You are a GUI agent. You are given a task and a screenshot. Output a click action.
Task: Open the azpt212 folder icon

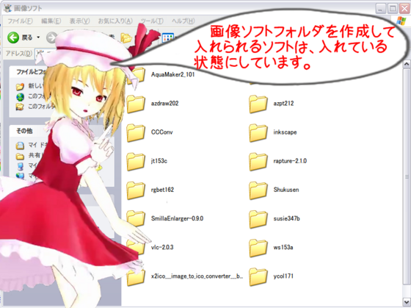(x=258, y=104)
